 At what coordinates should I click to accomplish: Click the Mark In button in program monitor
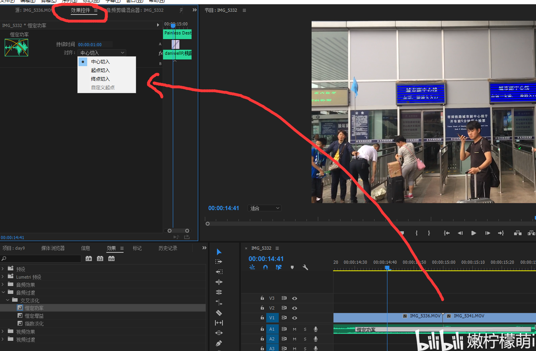(x=417, y=233)
